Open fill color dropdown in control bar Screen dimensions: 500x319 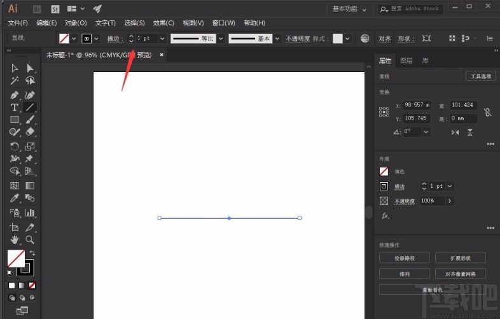(x=74, y=39)
